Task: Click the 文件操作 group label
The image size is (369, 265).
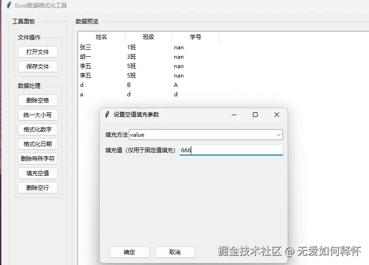Action: pyautogui.click(x=29, y=38)
